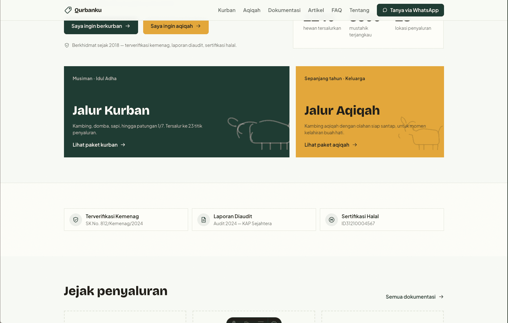Click the Saya ingin aqiqah button
Viewport: 508px width, 323px height.
176,26
